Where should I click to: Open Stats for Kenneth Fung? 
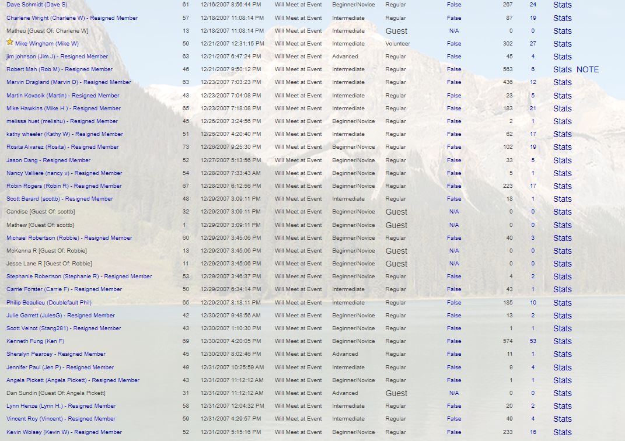562,341
